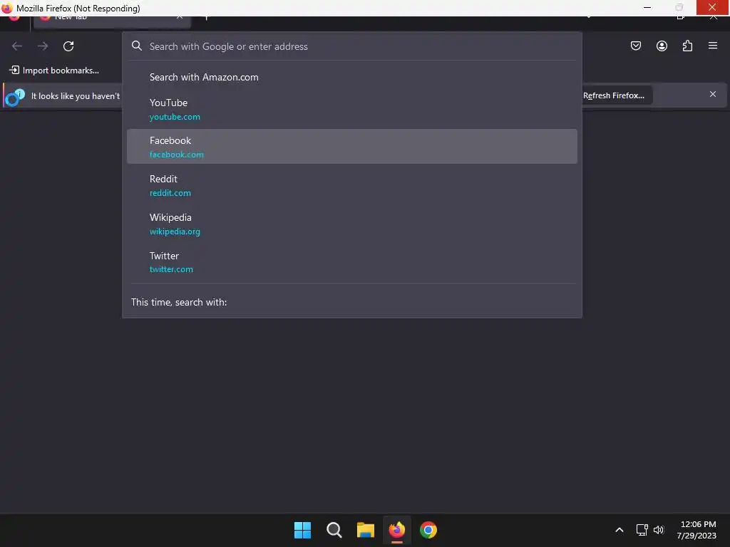Select the Reddit suggestion
Viewport: 730px width, 547px height.
click(352, 185)
